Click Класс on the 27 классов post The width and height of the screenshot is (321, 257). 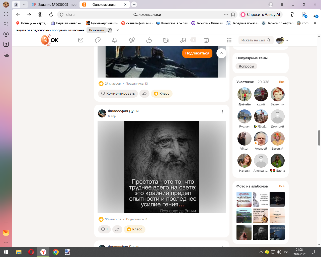click(162, 94)
